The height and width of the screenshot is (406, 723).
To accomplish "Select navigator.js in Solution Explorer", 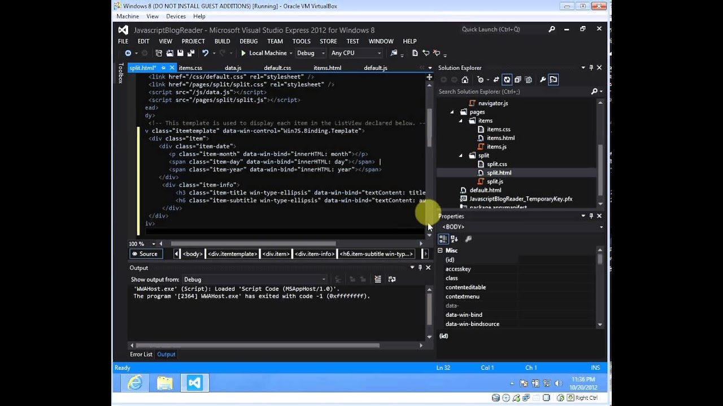I will [x=493, y=103].
